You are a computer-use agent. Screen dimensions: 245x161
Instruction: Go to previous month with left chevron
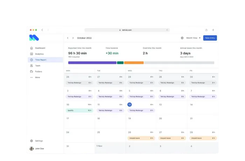point(68,38)
